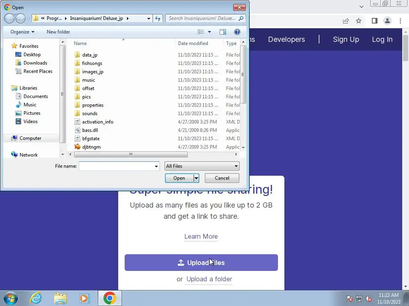
Task: Click the file list horizontal scrollbar
Action: point(131,154)
